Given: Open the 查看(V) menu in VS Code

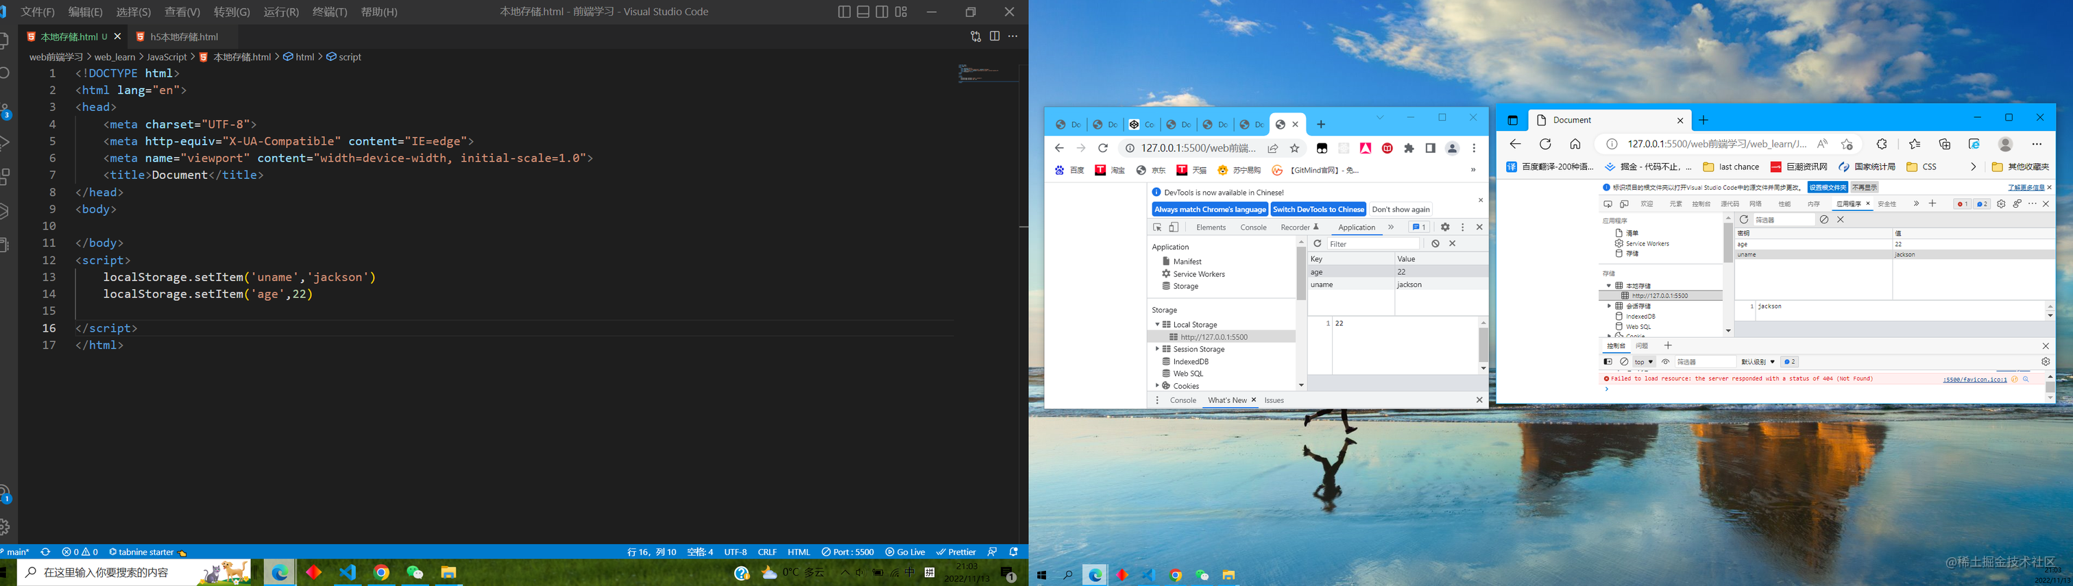Looking at the screenshot, I should (x=182, y=12).
